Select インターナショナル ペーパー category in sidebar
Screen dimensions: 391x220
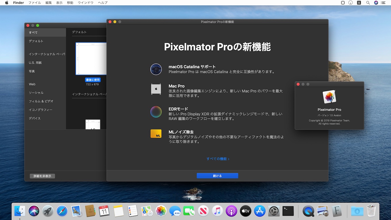(x=45, y=54)
